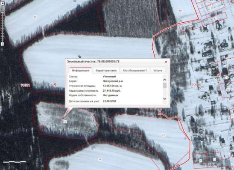
Task: Click the 'Дата постановки на учет:' label
Action: (x=84, y=101)
